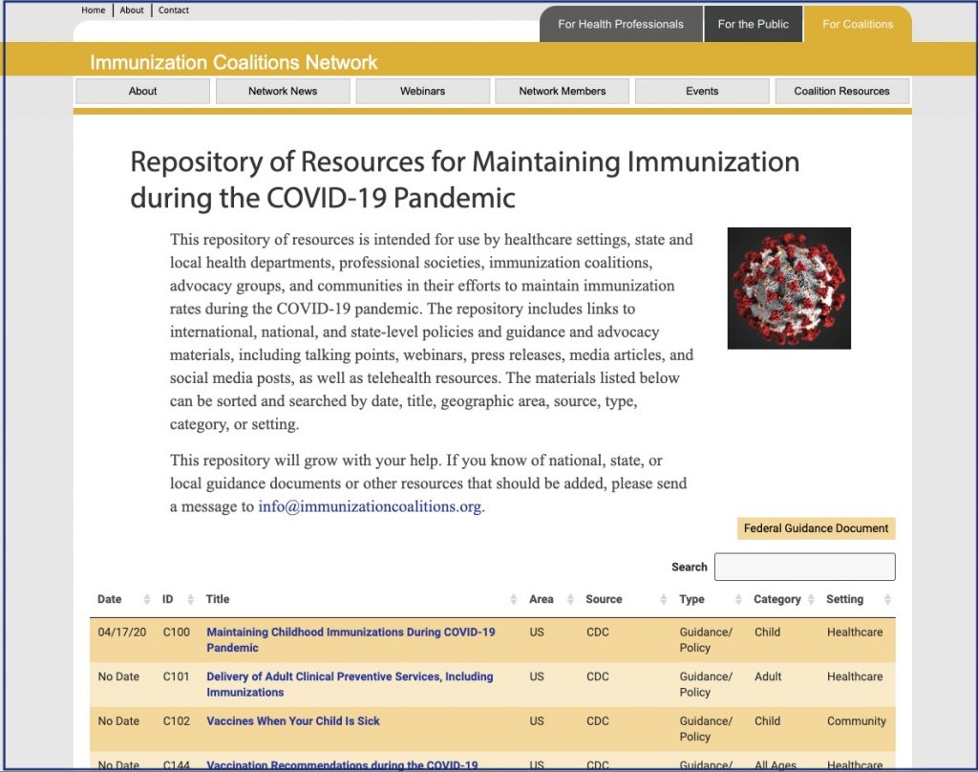Sort the table by Category column
This screenshot has height=772, width=978.
coord(779,599)
